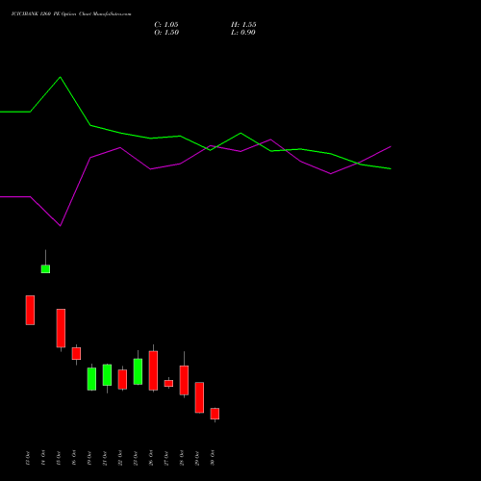Click the 14 Oct date label
Viewport: 481px width, 481px height.
(x=43, y=458)
